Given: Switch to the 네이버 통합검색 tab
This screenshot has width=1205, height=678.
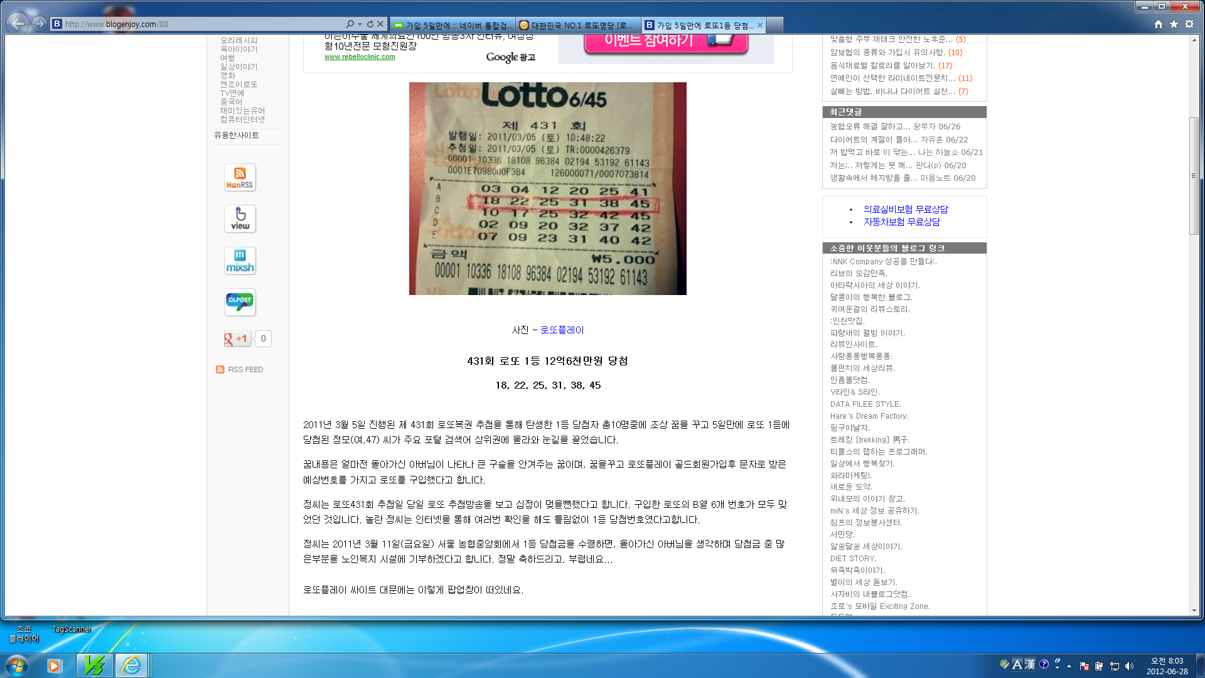Looking at the screenshot, I should pyautogui.click(x=452, y=25).
